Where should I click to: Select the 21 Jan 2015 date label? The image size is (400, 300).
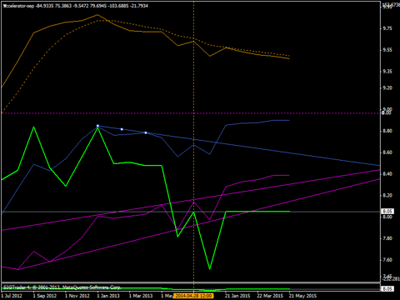[x=237, y=296]
